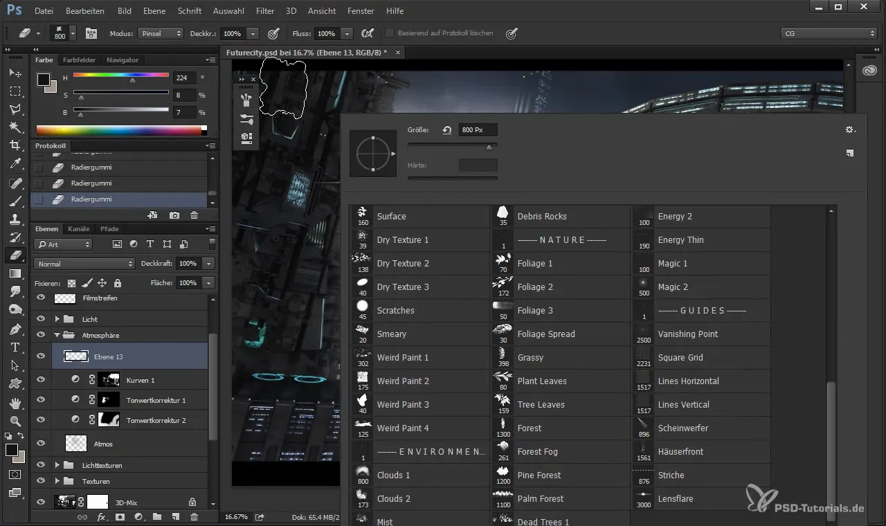Open the Normal blend mode dropdown
The width and height of the screenshot is (886, 526).
[84, 264]
